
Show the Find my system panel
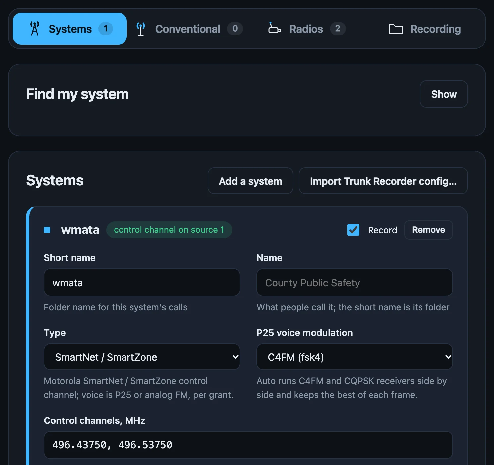tap(444, 94)
